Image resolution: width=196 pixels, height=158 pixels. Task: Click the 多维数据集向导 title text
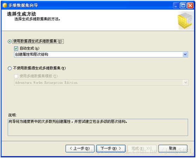(x=23, y=5)
